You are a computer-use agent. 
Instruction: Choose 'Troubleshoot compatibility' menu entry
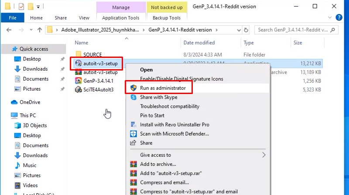click(170, 106)
